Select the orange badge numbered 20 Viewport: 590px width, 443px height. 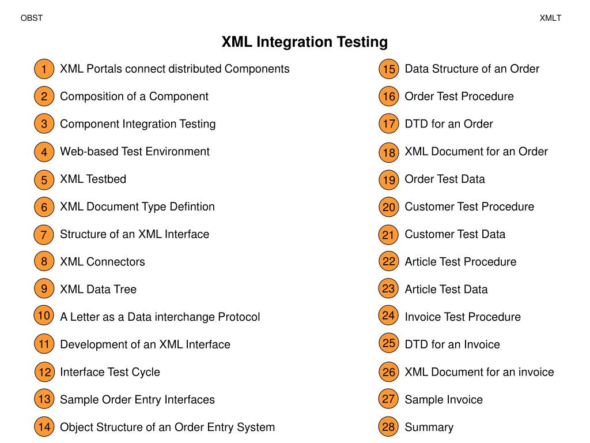pyautogui.click(x=389, y=207)
